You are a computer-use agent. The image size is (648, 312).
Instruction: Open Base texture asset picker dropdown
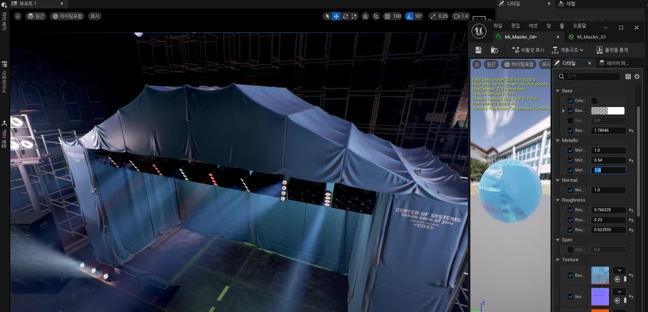click(619, 270)
